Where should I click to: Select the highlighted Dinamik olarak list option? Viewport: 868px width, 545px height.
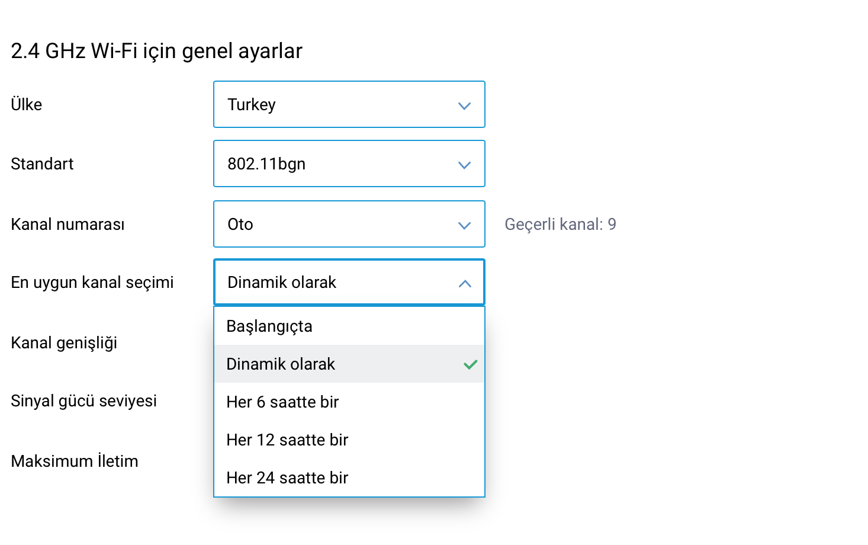click(349, 364)
